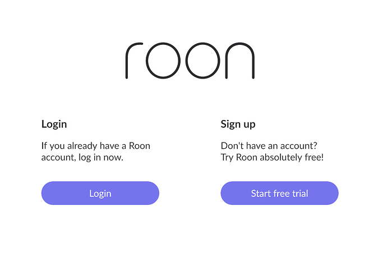Image resolution: width=387 pixels, height=266 pixels.
Task: Click the bold Sign up heading
Action: click(x=238, y=124)
